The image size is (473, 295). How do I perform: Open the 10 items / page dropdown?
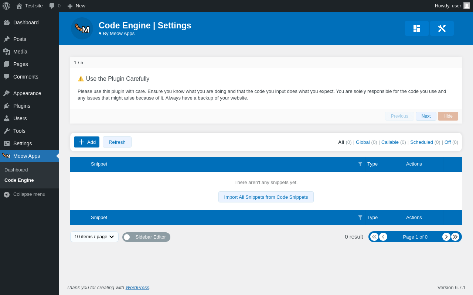[x=94, y=237]
